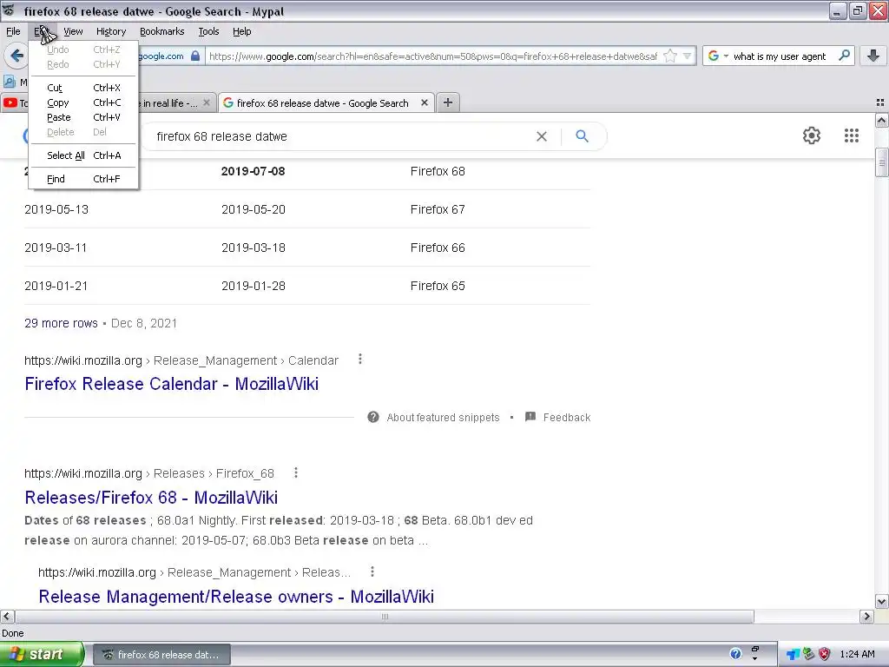Click the taskbar clock showing 1:24 AM
This screenshot has width=889, height=667.
coord(857,654)
